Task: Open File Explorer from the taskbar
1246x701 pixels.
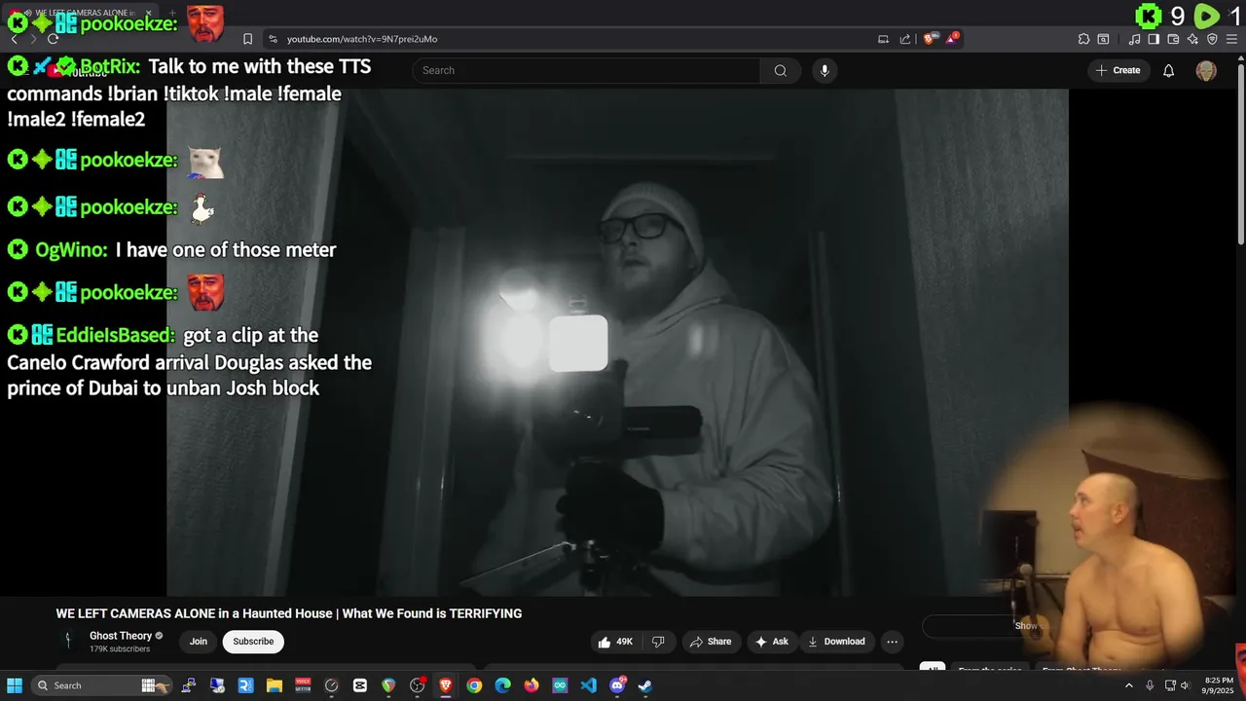Action: click(x=274, y=685)
